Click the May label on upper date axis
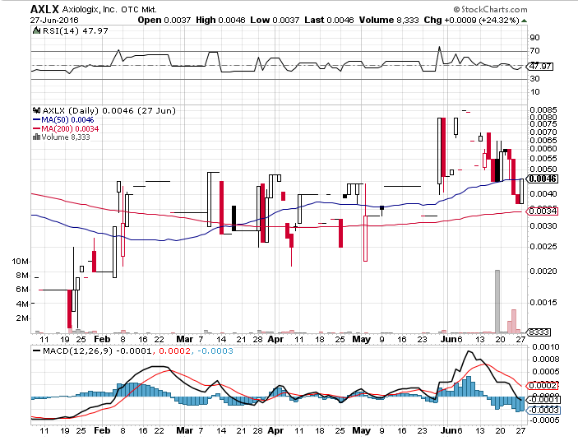Screen dimensions: 578x441 tap(361, 339)
